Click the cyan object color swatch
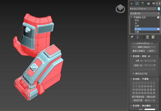 coord(159,9)
